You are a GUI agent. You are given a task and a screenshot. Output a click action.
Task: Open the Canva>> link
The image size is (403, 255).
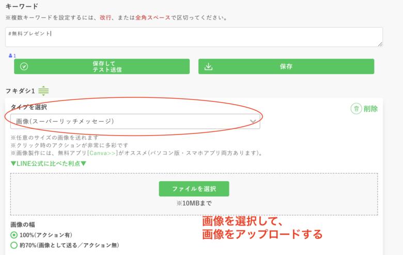pos(102,153)
